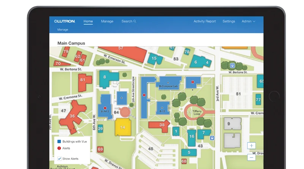Click the W. Cremona St. label
Screen dimensions: 304x169
[x=71, y=97]
